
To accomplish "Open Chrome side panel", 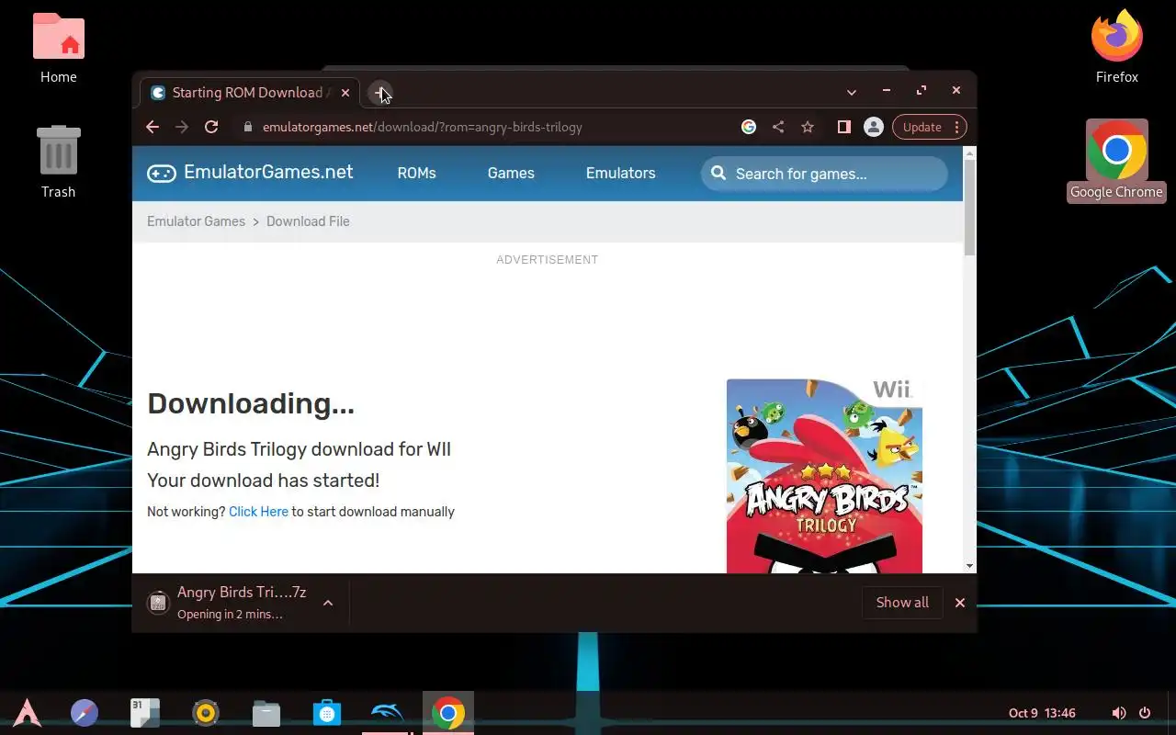I will point(843,127).
